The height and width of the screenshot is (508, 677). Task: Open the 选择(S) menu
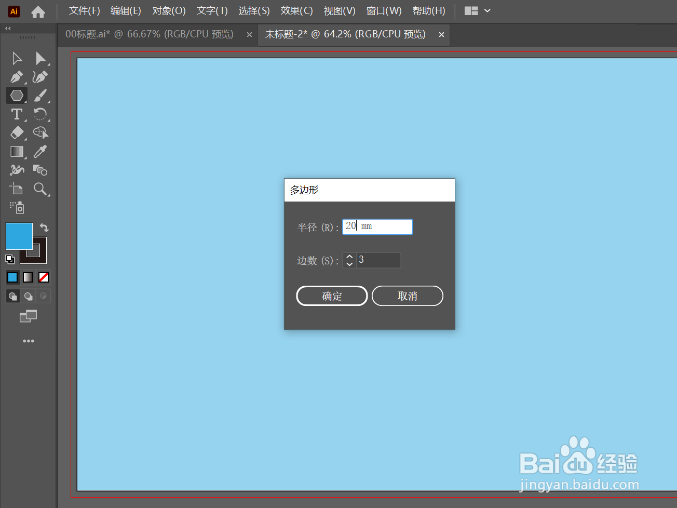pyautogui.click(x=254, y=11)
